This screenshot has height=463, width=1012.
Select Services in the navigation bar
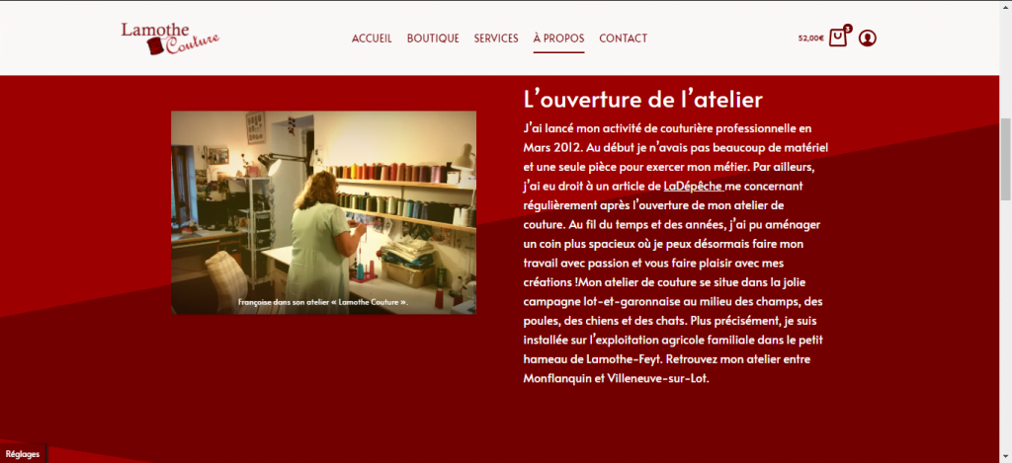pos(496,39)
